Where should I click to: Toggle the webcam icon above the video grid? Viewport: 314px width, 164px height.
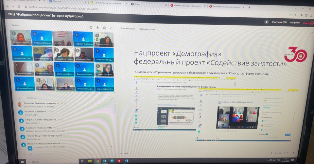(91, 27)
